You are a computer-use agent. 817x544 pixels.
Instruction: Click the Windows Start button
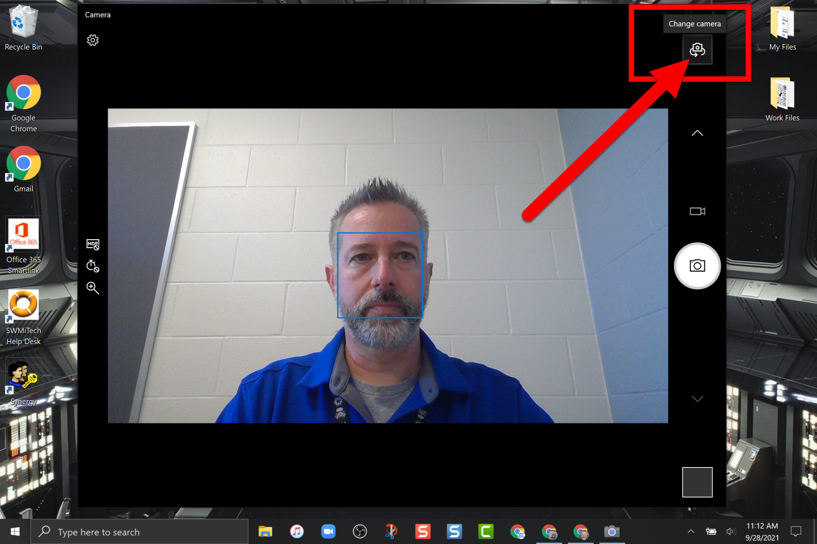click(x=15, y=532)
